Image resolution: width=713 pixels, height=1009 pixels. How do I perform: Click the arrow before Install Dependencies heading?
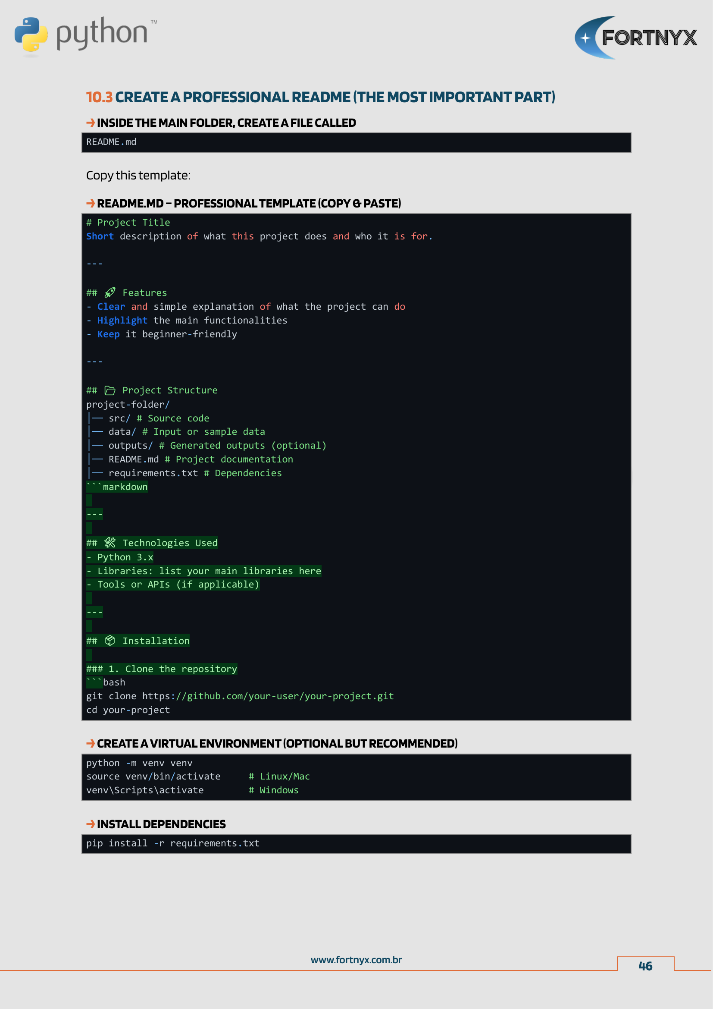[x=91, y=824]
